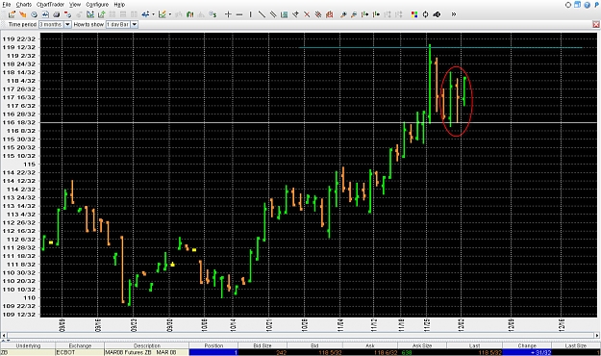Click the MAR08 Futures ZB description cell
This screenshot has height=356, width=601.
[x=147, y=352]
